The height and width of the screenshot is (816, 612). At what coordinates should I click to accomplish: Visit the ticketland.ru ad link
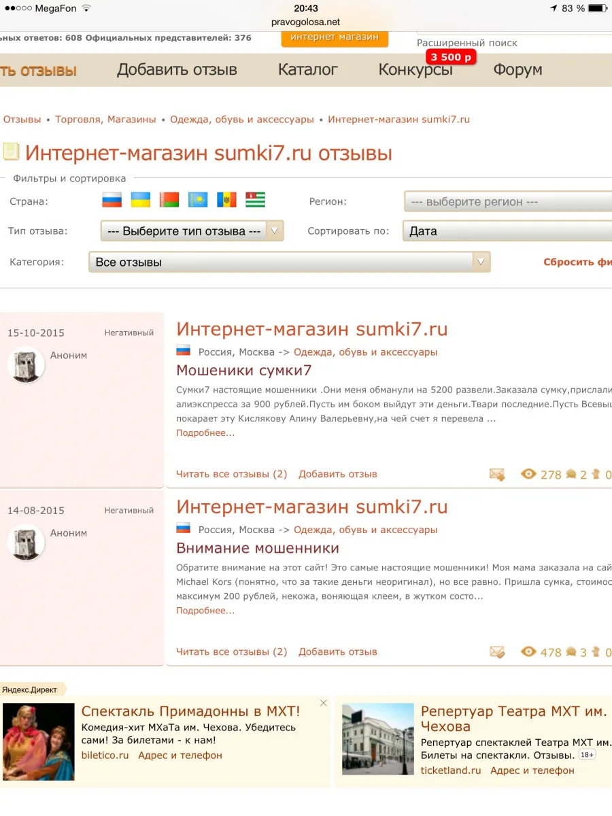[451, 770]
